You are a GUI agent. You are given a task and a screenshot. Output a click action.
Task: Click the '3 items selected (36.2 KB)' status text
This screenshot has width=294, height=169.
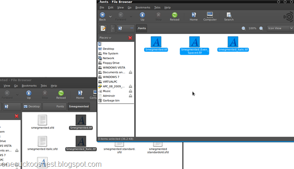(115, 139)
